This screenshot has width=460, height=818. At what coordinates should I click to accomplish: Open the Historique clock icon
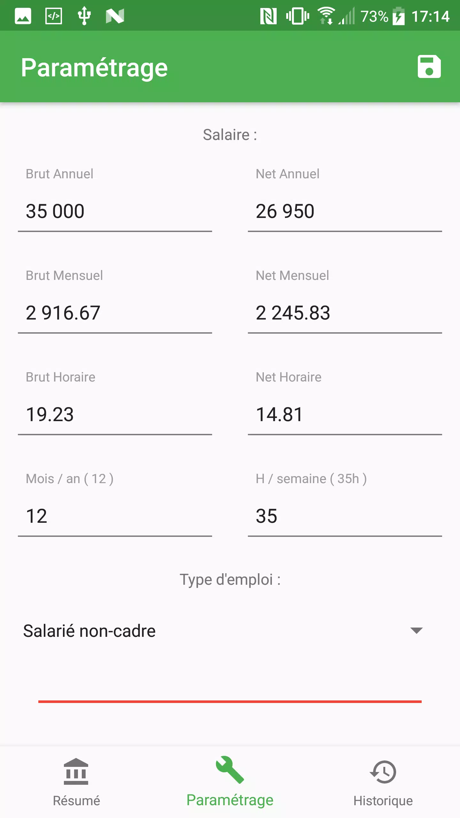(383, 772)
